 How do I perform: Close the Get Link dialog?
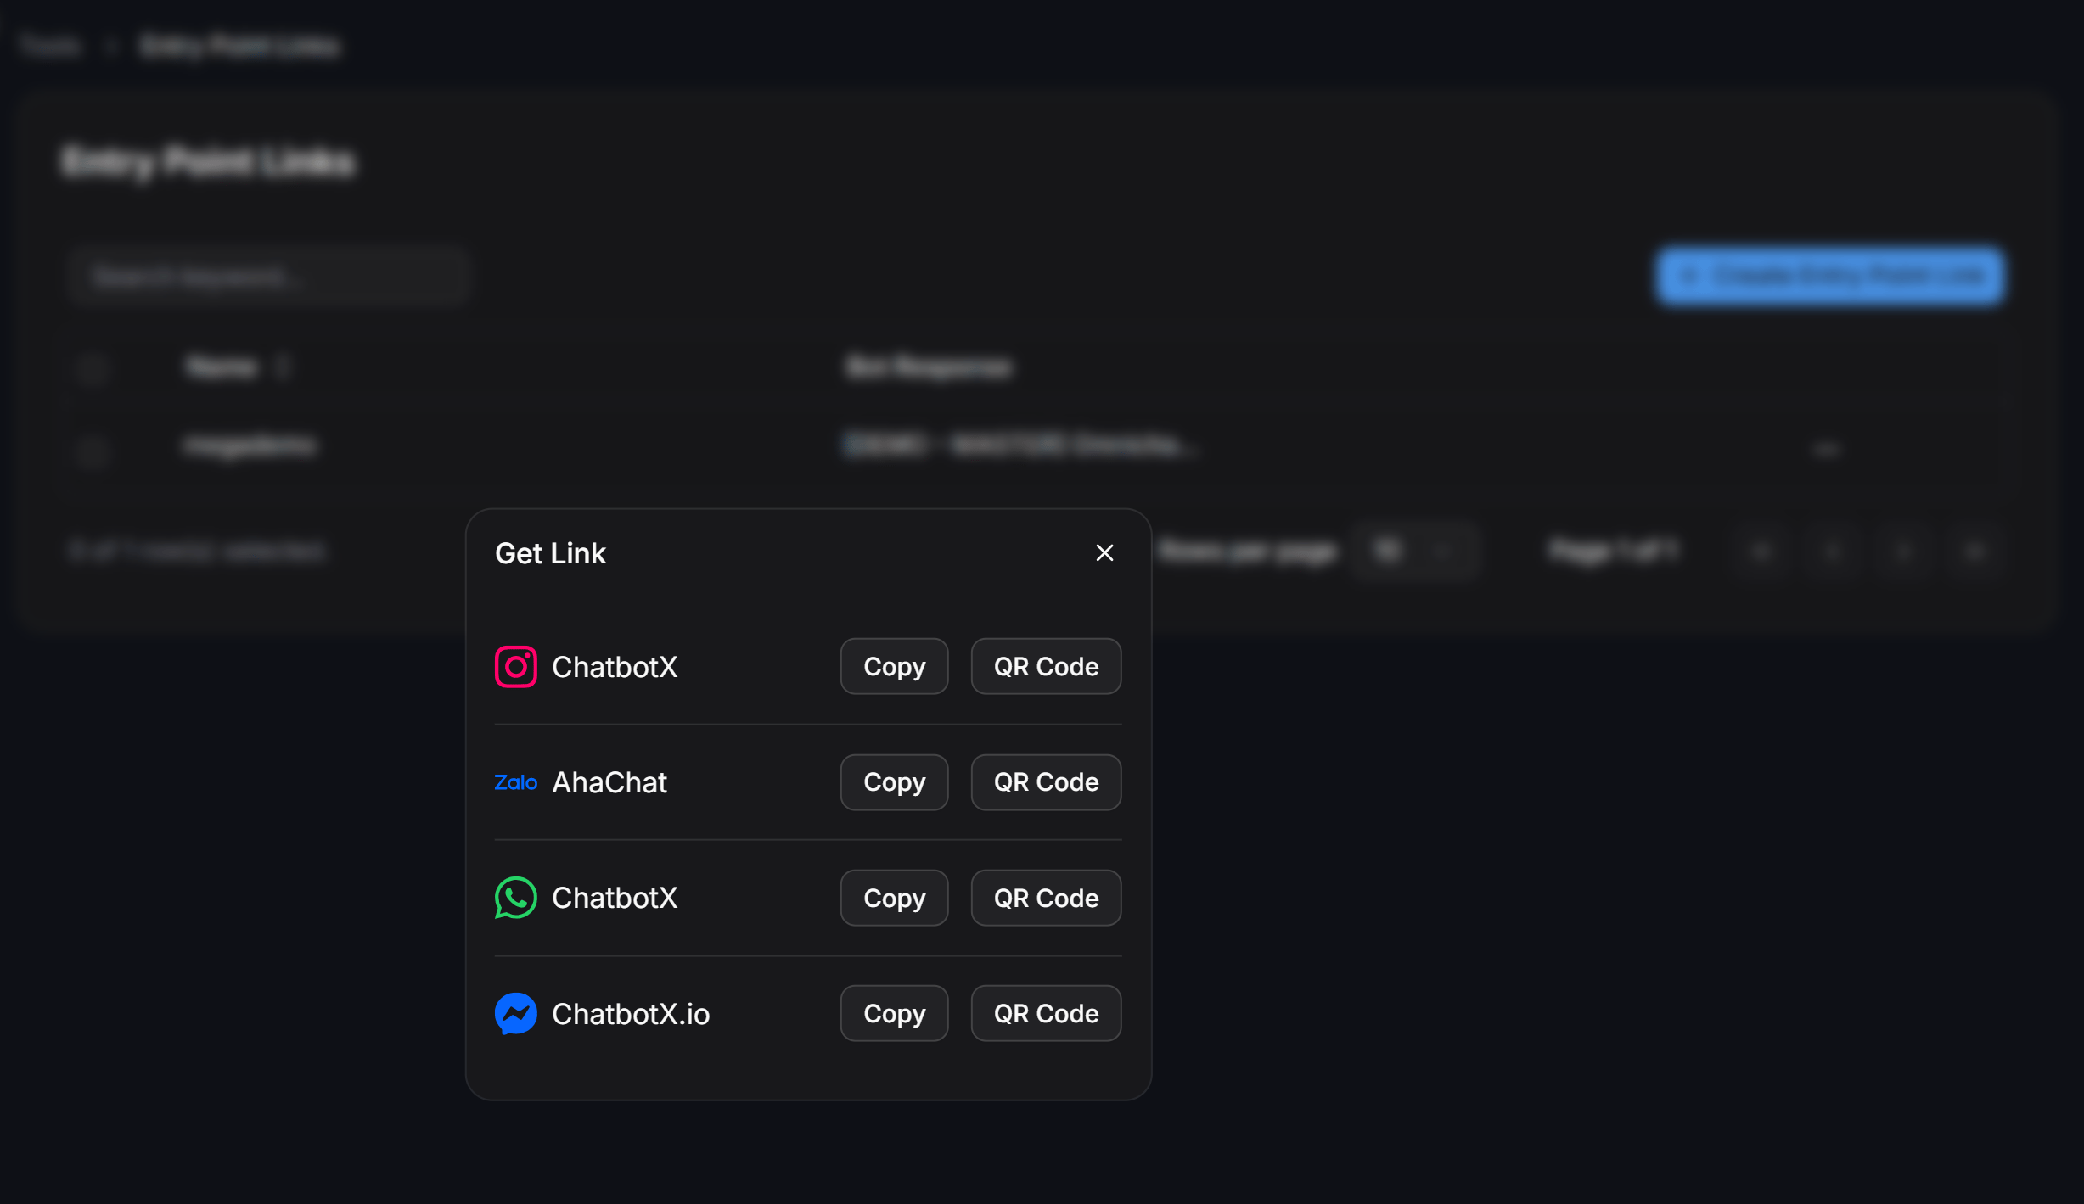(1104, 553)
